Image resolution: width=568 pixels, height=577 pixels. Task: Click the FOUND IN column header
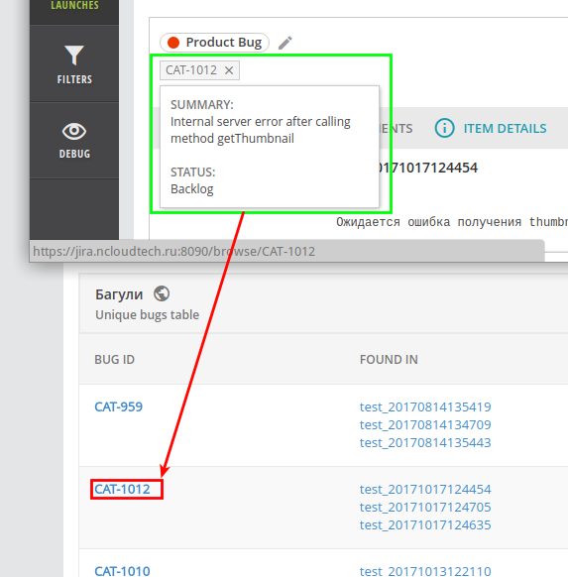coord(389,360)
